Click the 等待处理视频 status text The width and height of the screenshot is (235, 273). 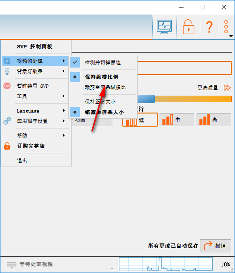[x=36, y=264]
